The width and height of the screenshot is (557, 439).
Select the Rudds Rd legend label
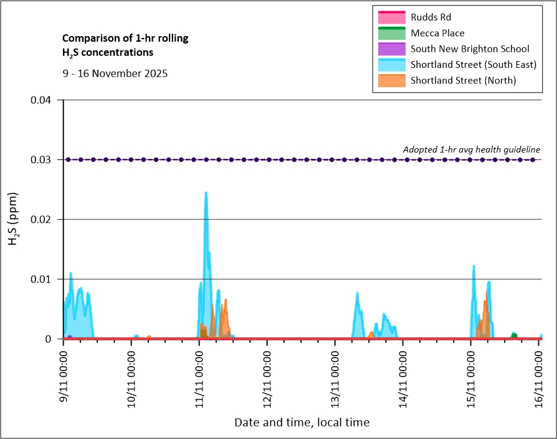coord(432,17)
